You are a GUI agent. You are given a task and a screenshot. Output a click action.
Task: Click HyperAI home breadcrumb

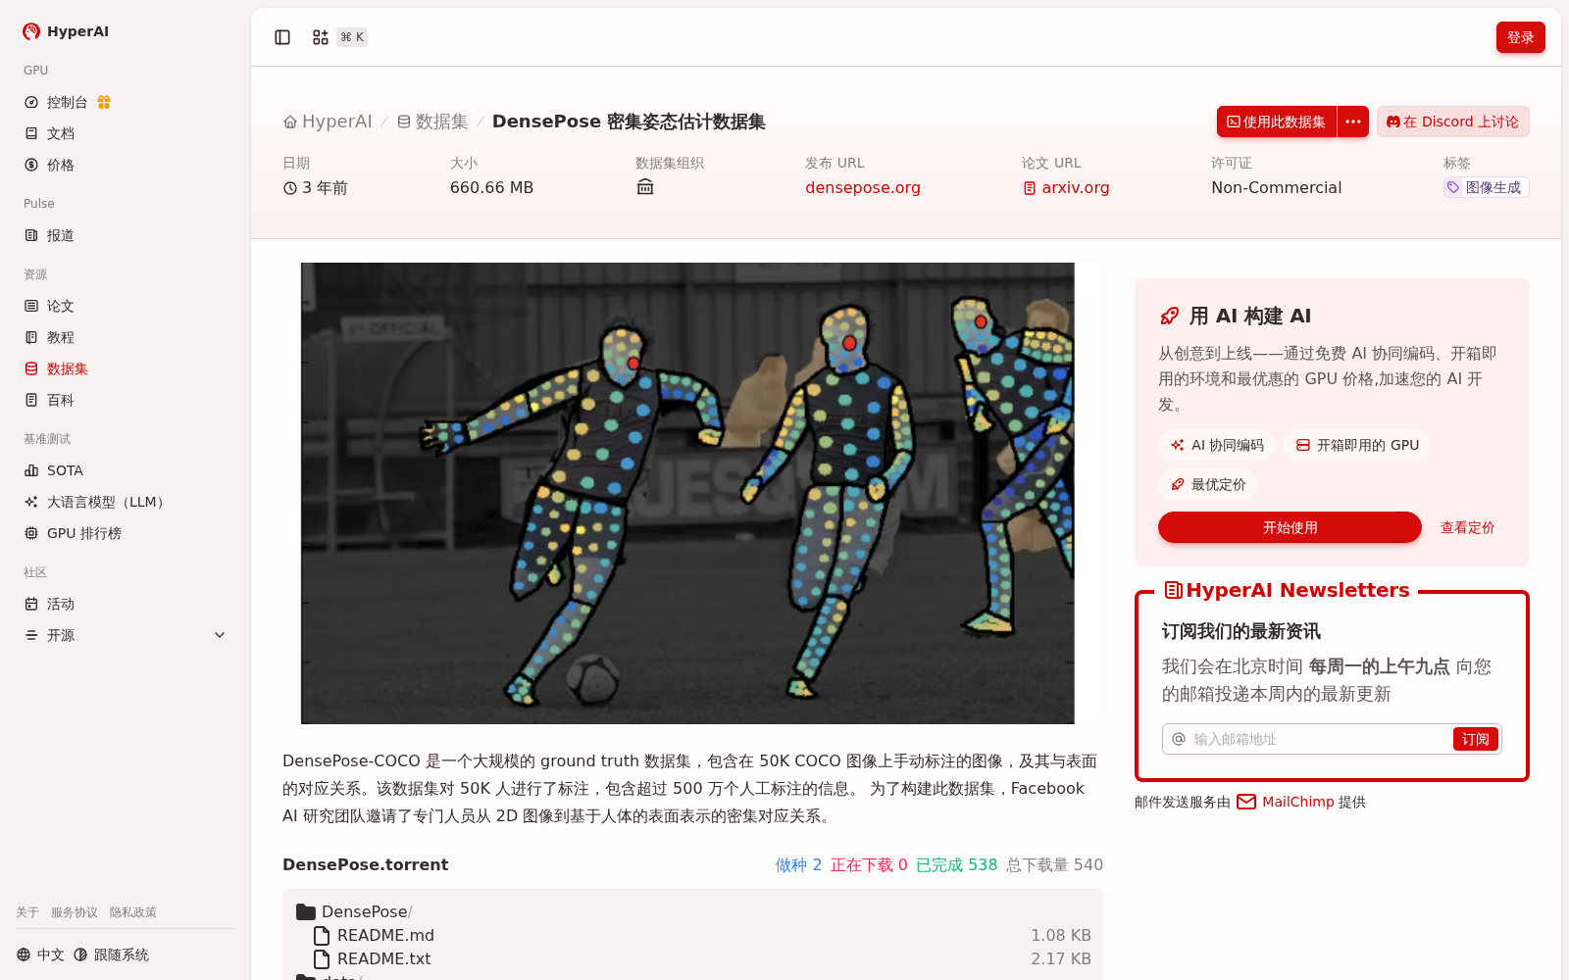pos(328,122)
